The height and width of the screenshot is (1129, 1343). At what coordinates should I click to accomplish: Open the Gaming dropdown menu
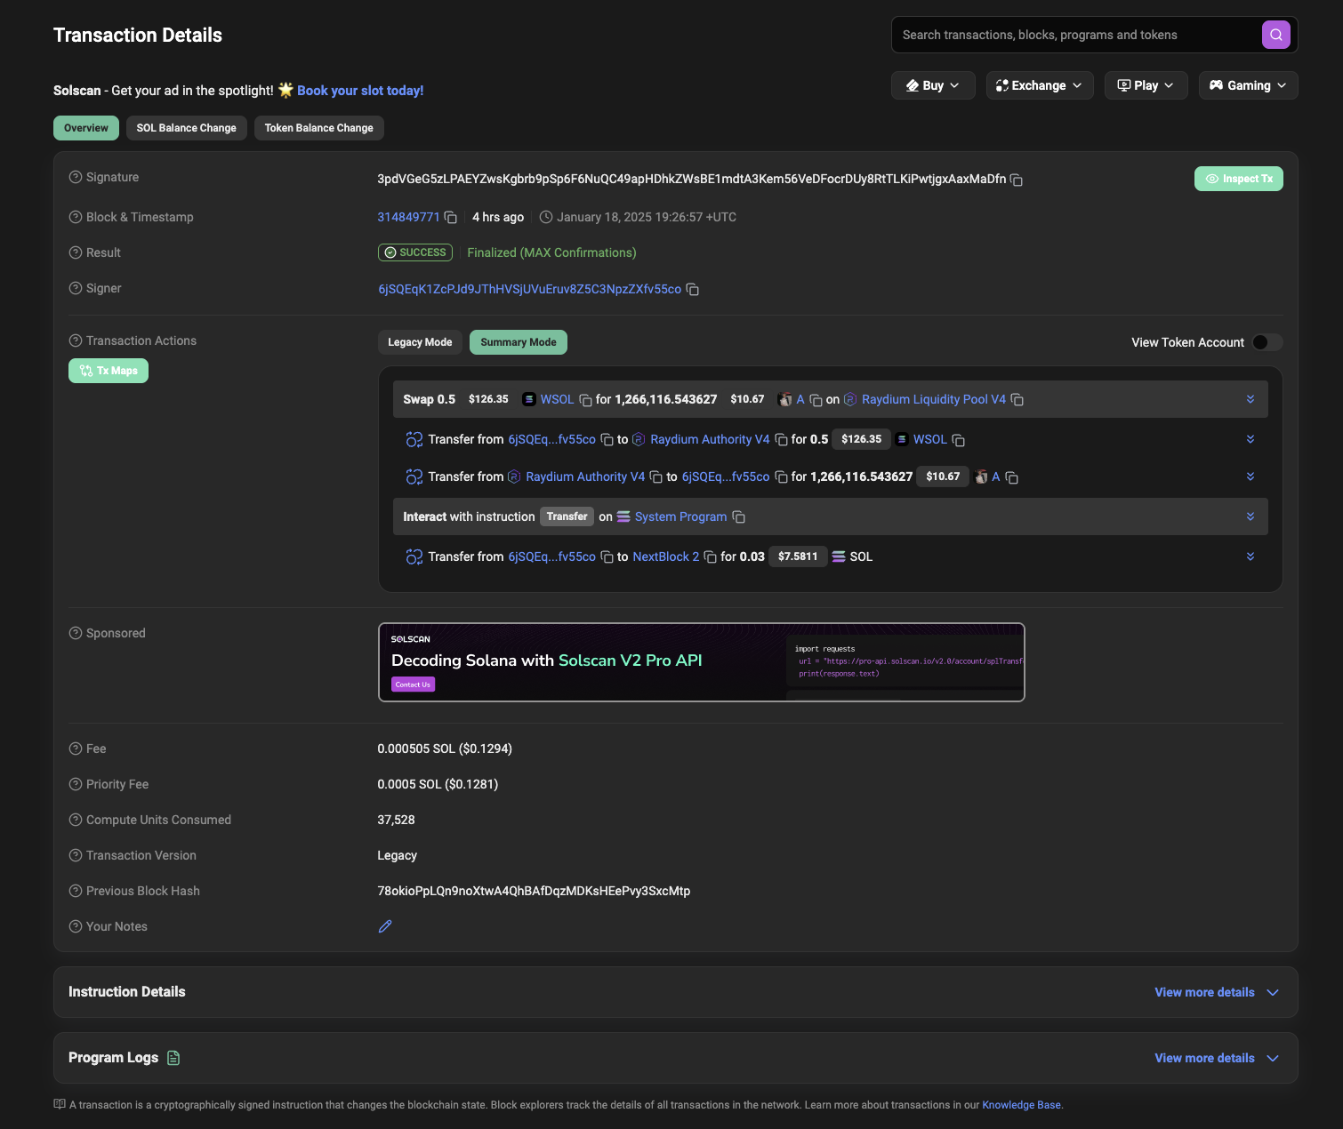pyautogui.click(x=1248, y=85)
